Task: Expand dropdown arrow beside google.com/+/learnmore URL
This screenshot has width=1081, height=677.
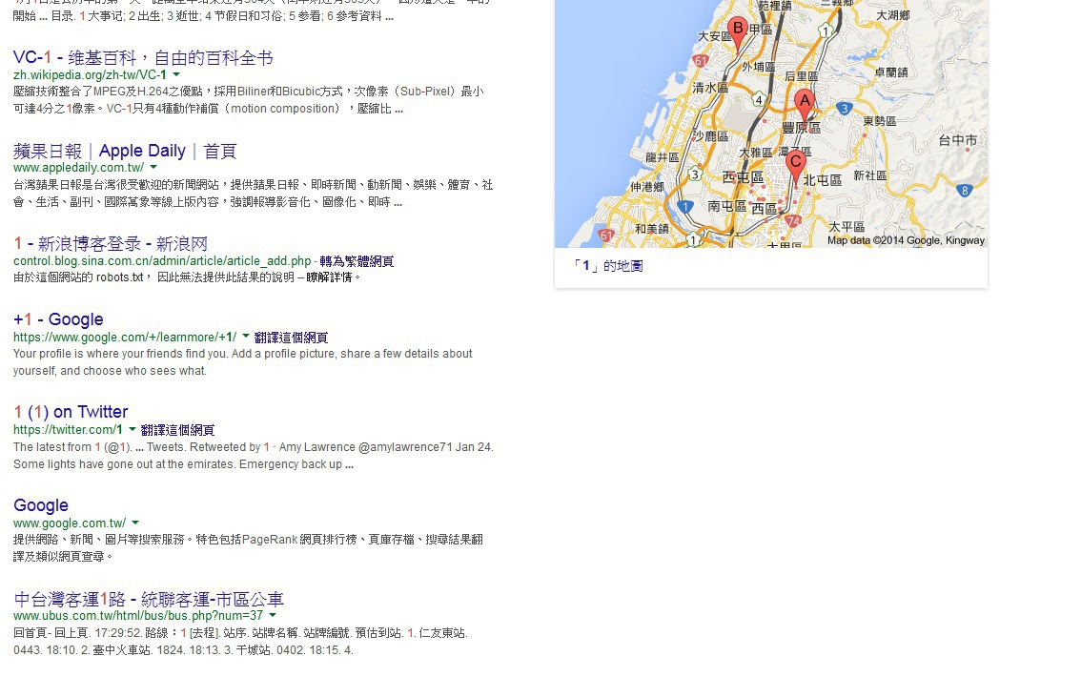Action: click(245, 337)
